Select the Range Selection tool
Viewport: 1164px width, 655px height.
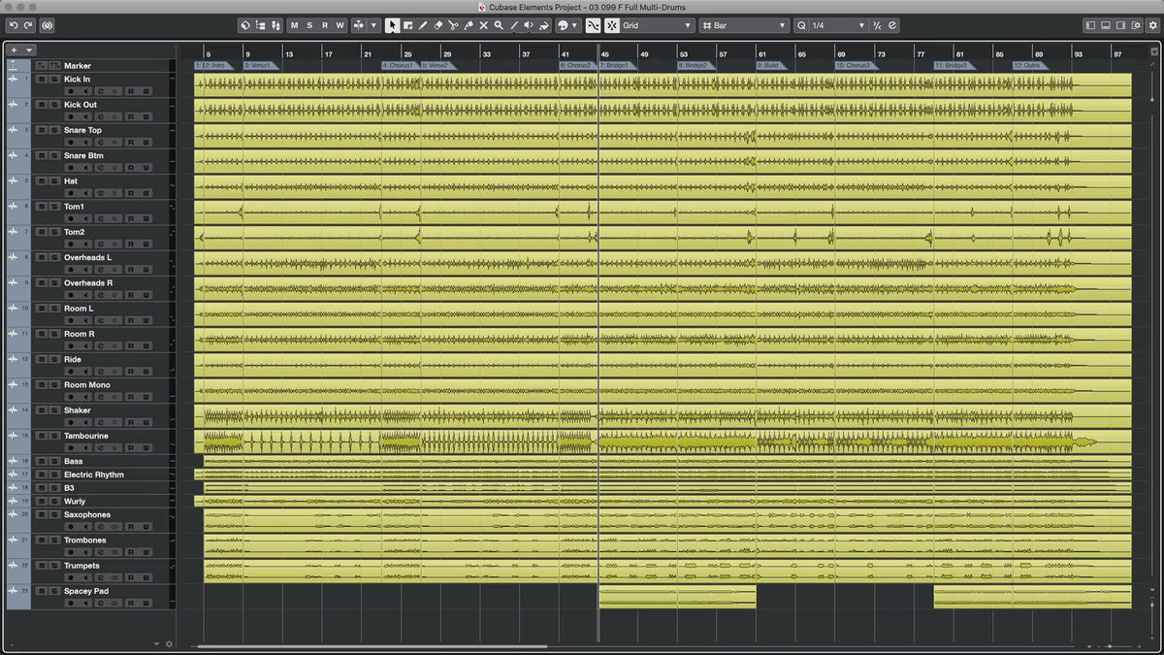[407, 25]
